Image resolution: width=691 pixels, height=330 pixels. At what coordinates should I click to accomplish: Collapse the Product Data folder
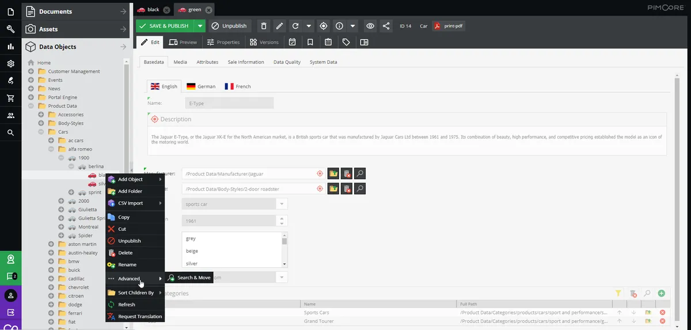[x=31, y=106]
